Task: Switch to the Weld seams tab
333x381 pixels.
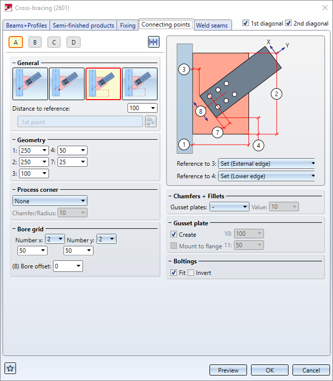Action: tap(212, 25)
